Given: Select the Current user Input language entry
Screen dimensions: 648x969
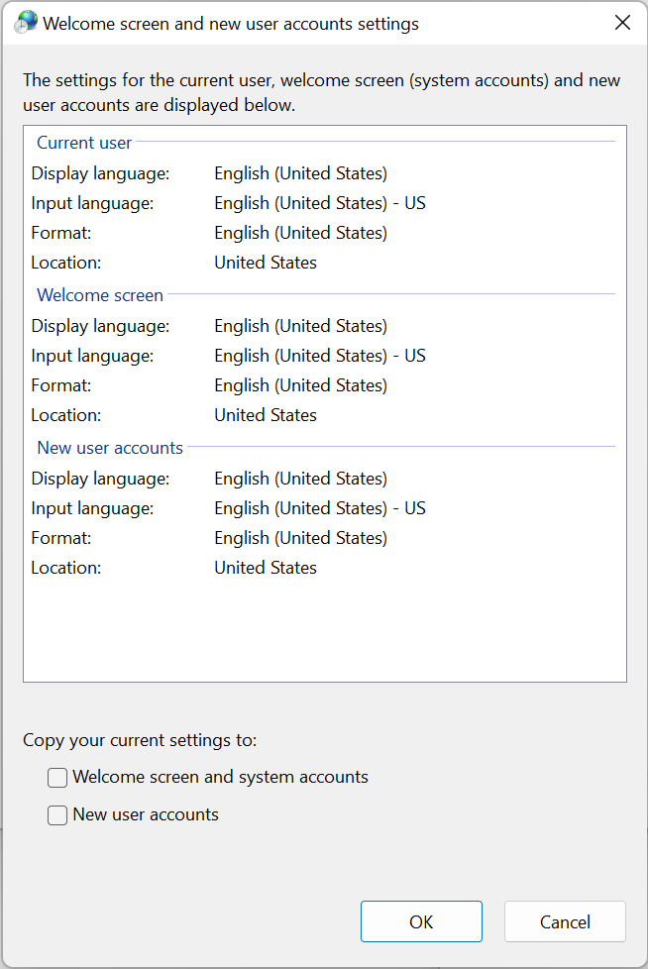Looking at the screenshot, I should coord(319,202).
